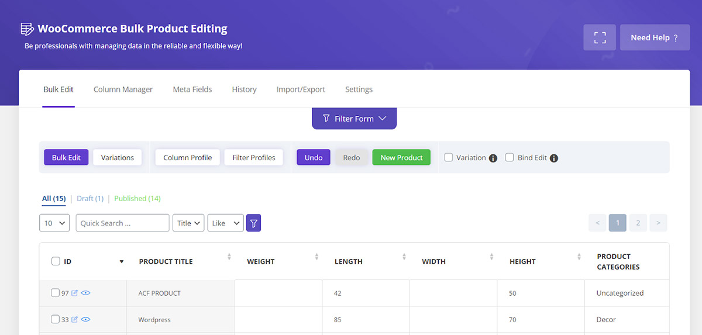Switch to the Column Manager tab

point(123,89)
